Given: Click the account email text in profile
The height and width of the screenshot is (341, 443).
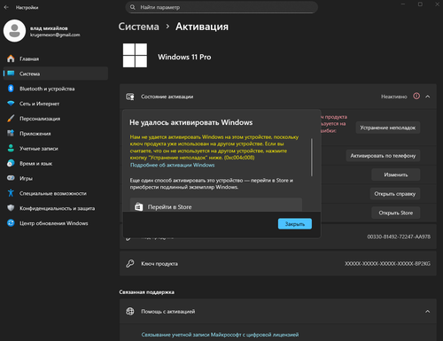Looking at the screenshot, I should [x=55, y=35].
